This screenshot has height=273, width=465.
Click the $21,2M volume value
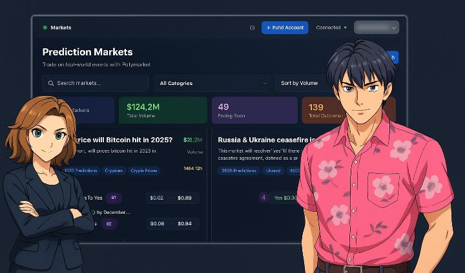click(x=192, y=140)
